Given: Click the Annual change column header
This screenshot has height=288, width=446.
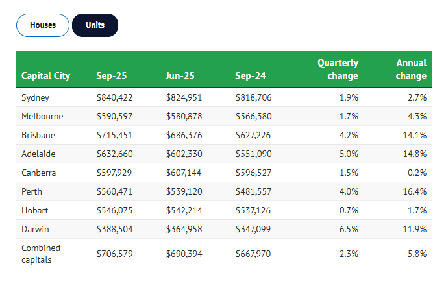Looking at the screenshot, I should point(411,69).
